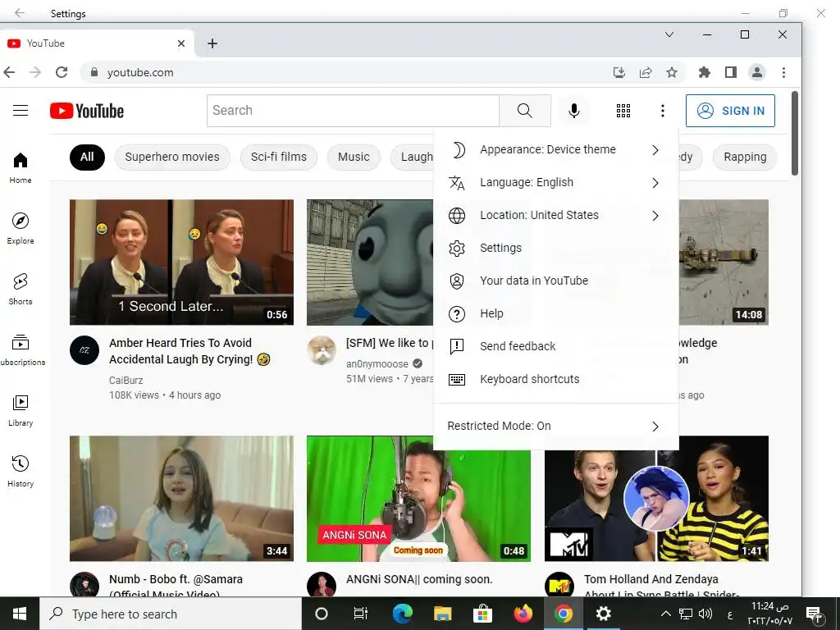Open Amber Heard video thumbnail
840x630 pixels.
pyautogui.click(x=181, y=262)
